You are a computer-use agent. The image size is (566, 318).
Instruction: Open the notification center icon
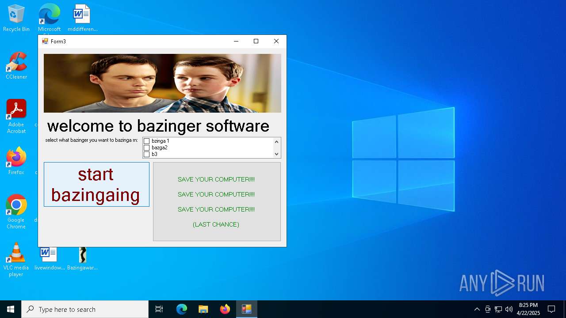(551, 309)
